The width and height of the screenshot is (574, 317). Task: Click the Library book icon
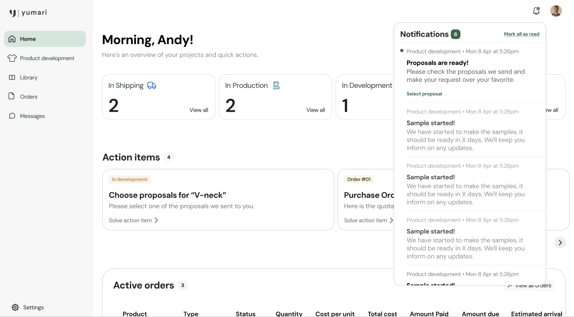[12, 77]
